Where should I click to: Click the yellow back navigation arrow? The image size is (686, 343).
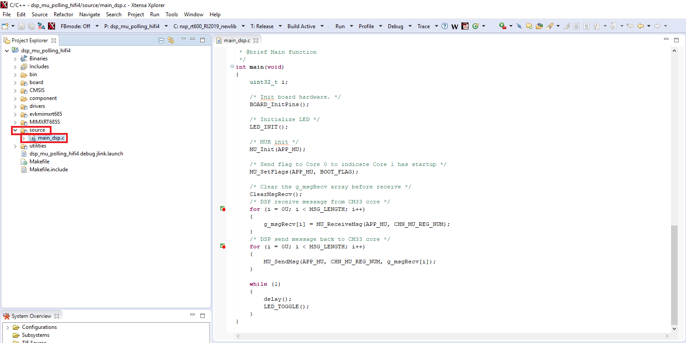pos(640,26)
